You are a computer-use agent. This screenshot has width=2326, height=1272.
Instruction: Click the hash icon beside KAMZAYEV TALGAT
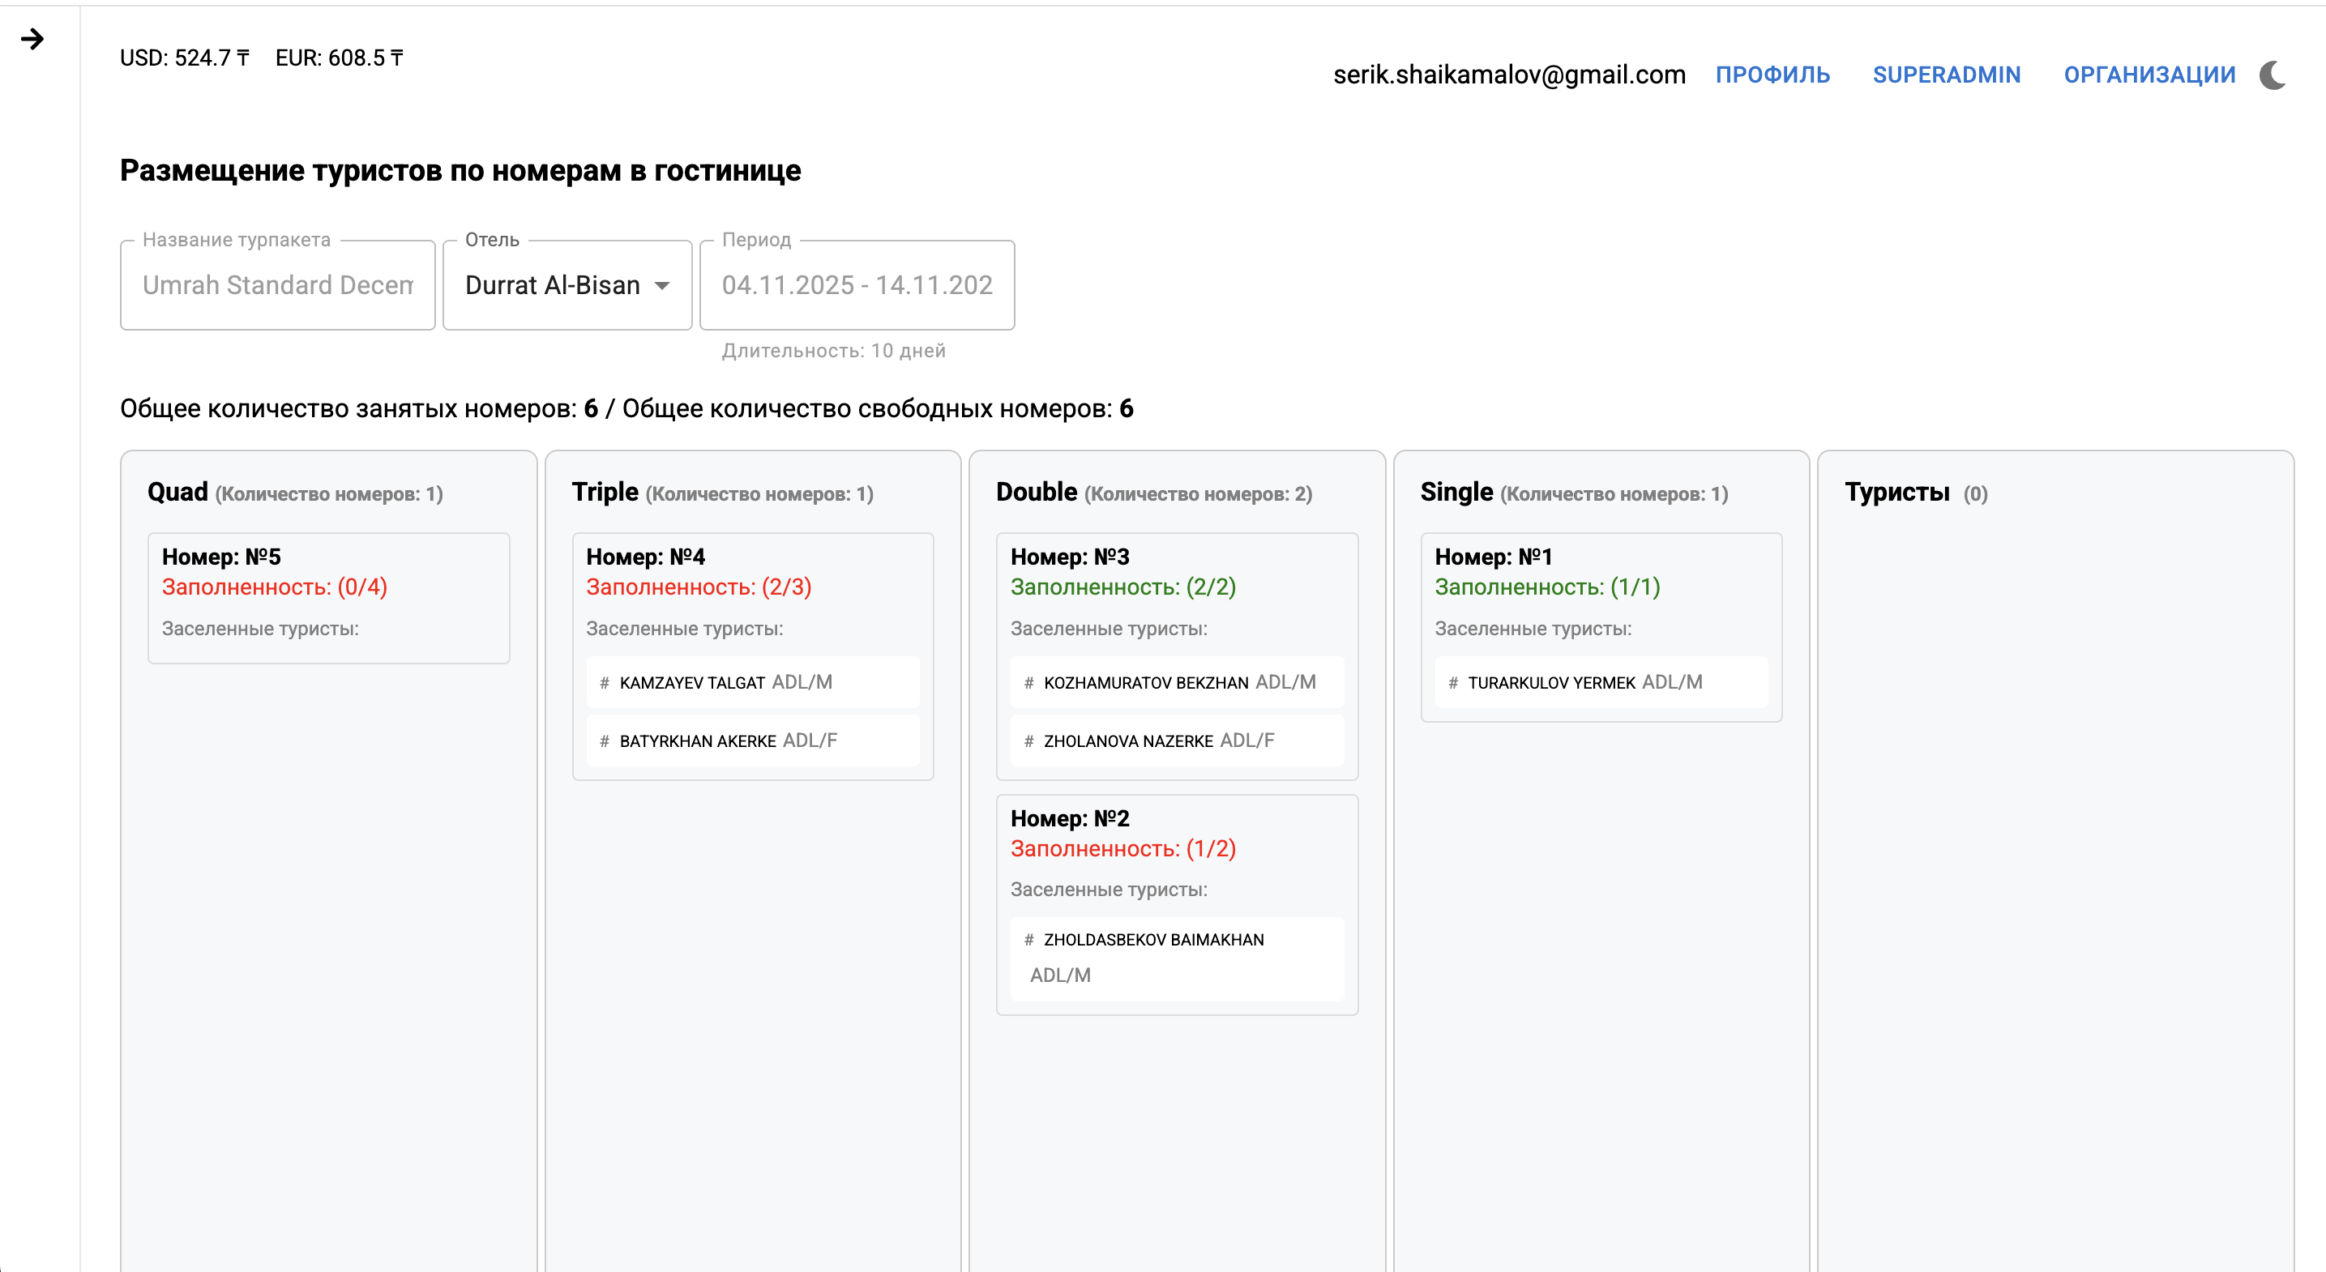604,683
